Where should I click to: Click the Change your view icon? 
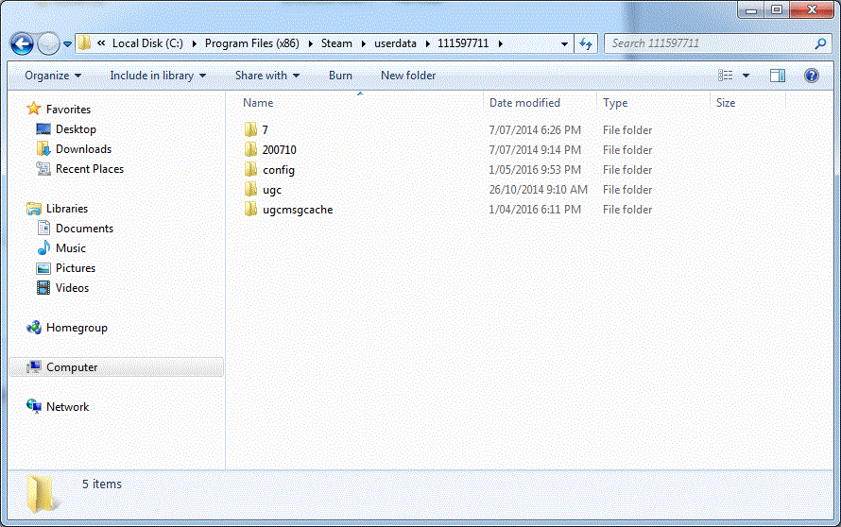pos(726,76)
